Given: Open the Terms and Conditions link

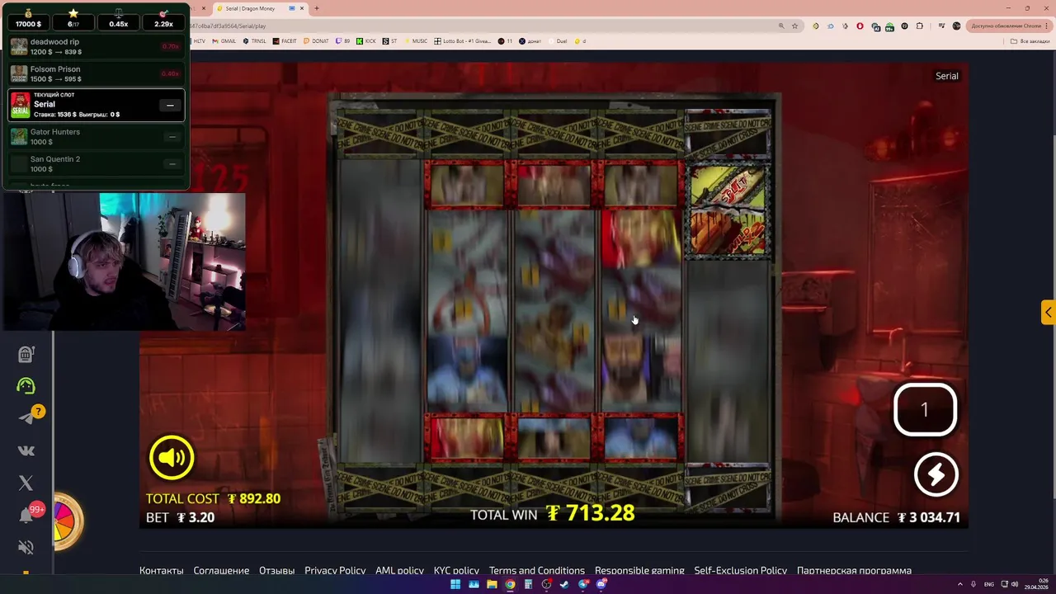Looking at the screenshot, I should 537,570.
